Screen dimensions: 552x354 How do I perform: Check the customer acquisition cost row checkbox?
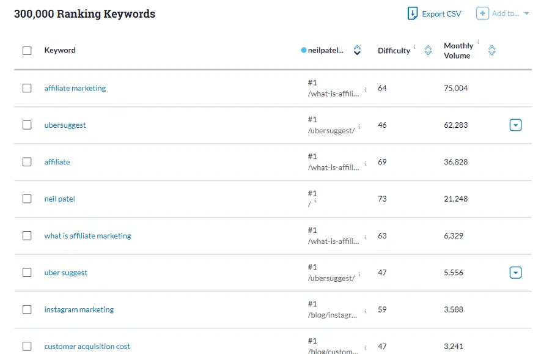coord(27,346)
